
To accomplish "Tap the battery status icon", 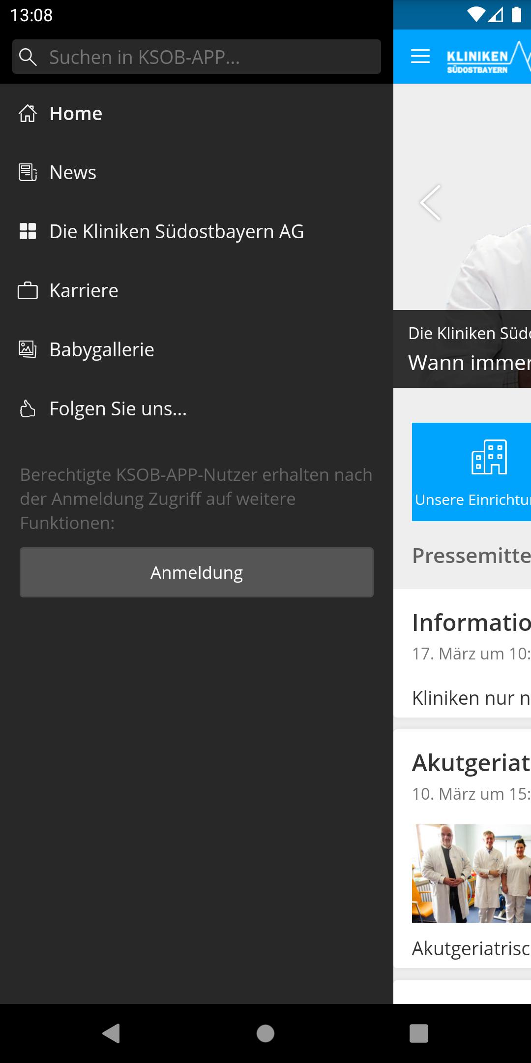I will [x=516, y=15].
